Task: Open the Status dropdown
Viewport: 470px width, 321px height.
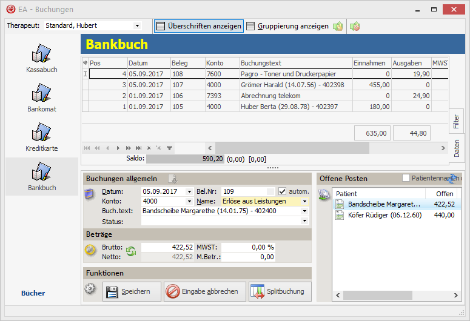Action: (x=304, y=221)
